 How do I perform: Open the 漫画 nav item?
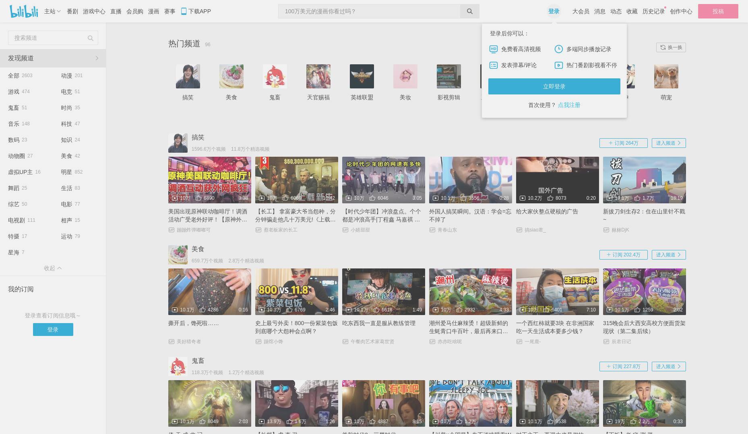tap(154, 11)
